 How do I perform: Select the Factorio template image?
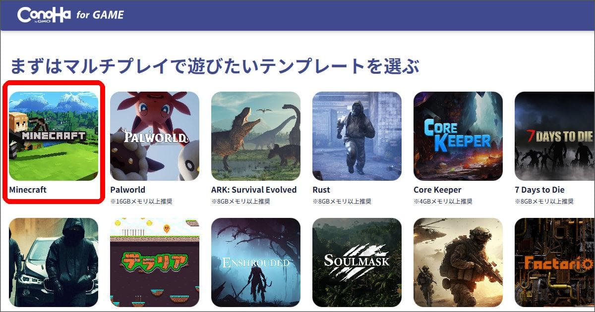tap(555, 262)
